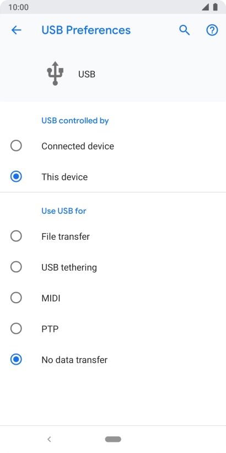Tap the home pill navigation button

(x=113, y=439)
